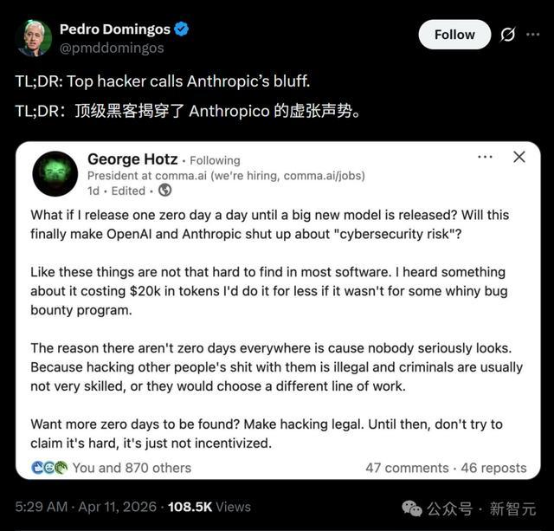Click Pedro Domingos's profile avatar
Viewport: 554px width, 531px height.
click(x=34, y=38)
